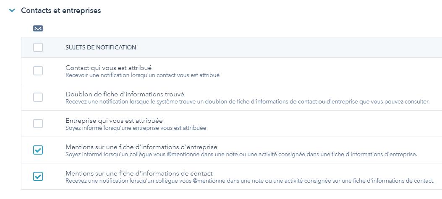Viewport: 442px width, 199px height.
Task: Enable Contact qui vous est attribué checkbox
Action: click(38, 71)
